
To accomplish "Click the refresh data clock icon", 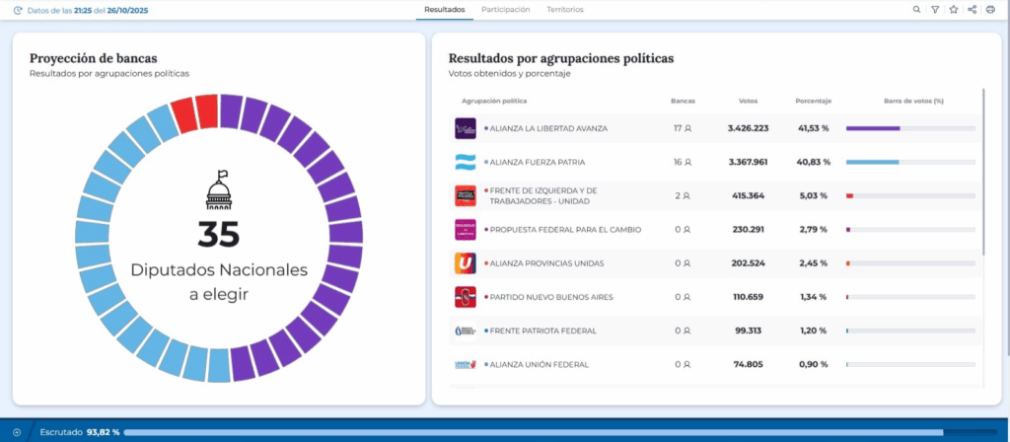I will 18,10.
